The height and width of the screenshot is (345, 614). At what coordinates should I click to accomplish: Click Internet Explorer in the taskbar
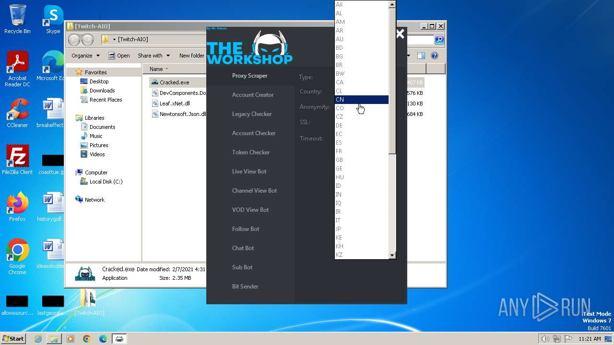point(38,339)
